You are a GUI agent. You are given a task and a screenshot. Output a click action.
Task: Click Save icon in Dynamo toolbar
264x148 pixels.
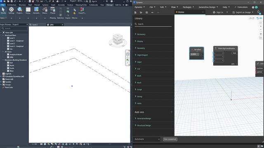[x=147, y=12]
